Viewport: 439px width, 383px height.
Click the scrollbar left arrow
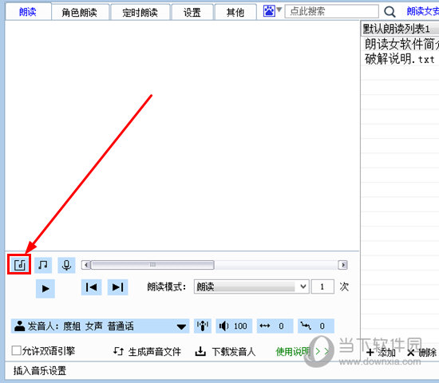point(86,265)
